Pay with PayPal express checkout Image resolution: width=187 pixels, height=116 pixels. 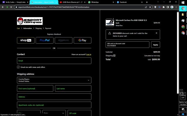(x=45, y=40)
